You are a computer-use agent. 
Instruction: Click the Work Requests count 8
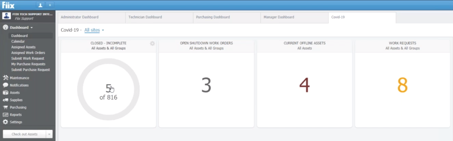click(402, 85)
